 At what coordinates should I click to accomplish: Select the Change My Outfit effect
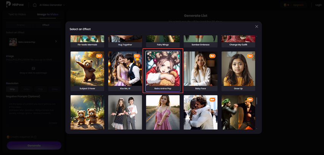(238, 40)
